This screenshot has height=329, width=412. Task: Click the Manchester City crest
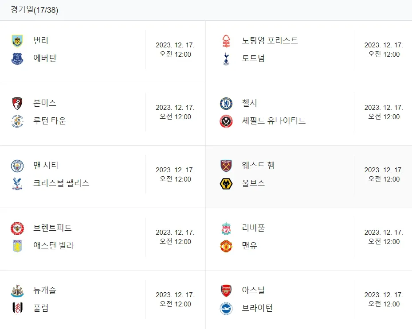(17, 166)
